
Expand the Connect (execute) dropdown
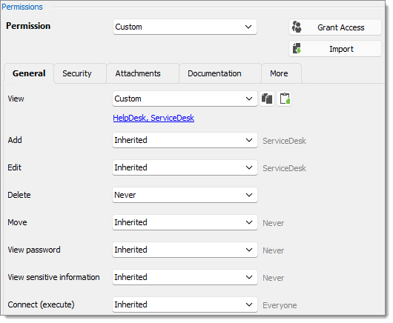pyautogui.click(x=185, y=304)
